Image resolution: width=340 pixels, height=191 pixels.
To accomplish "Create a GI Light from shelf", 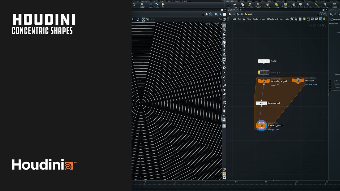I will point(300,5).
